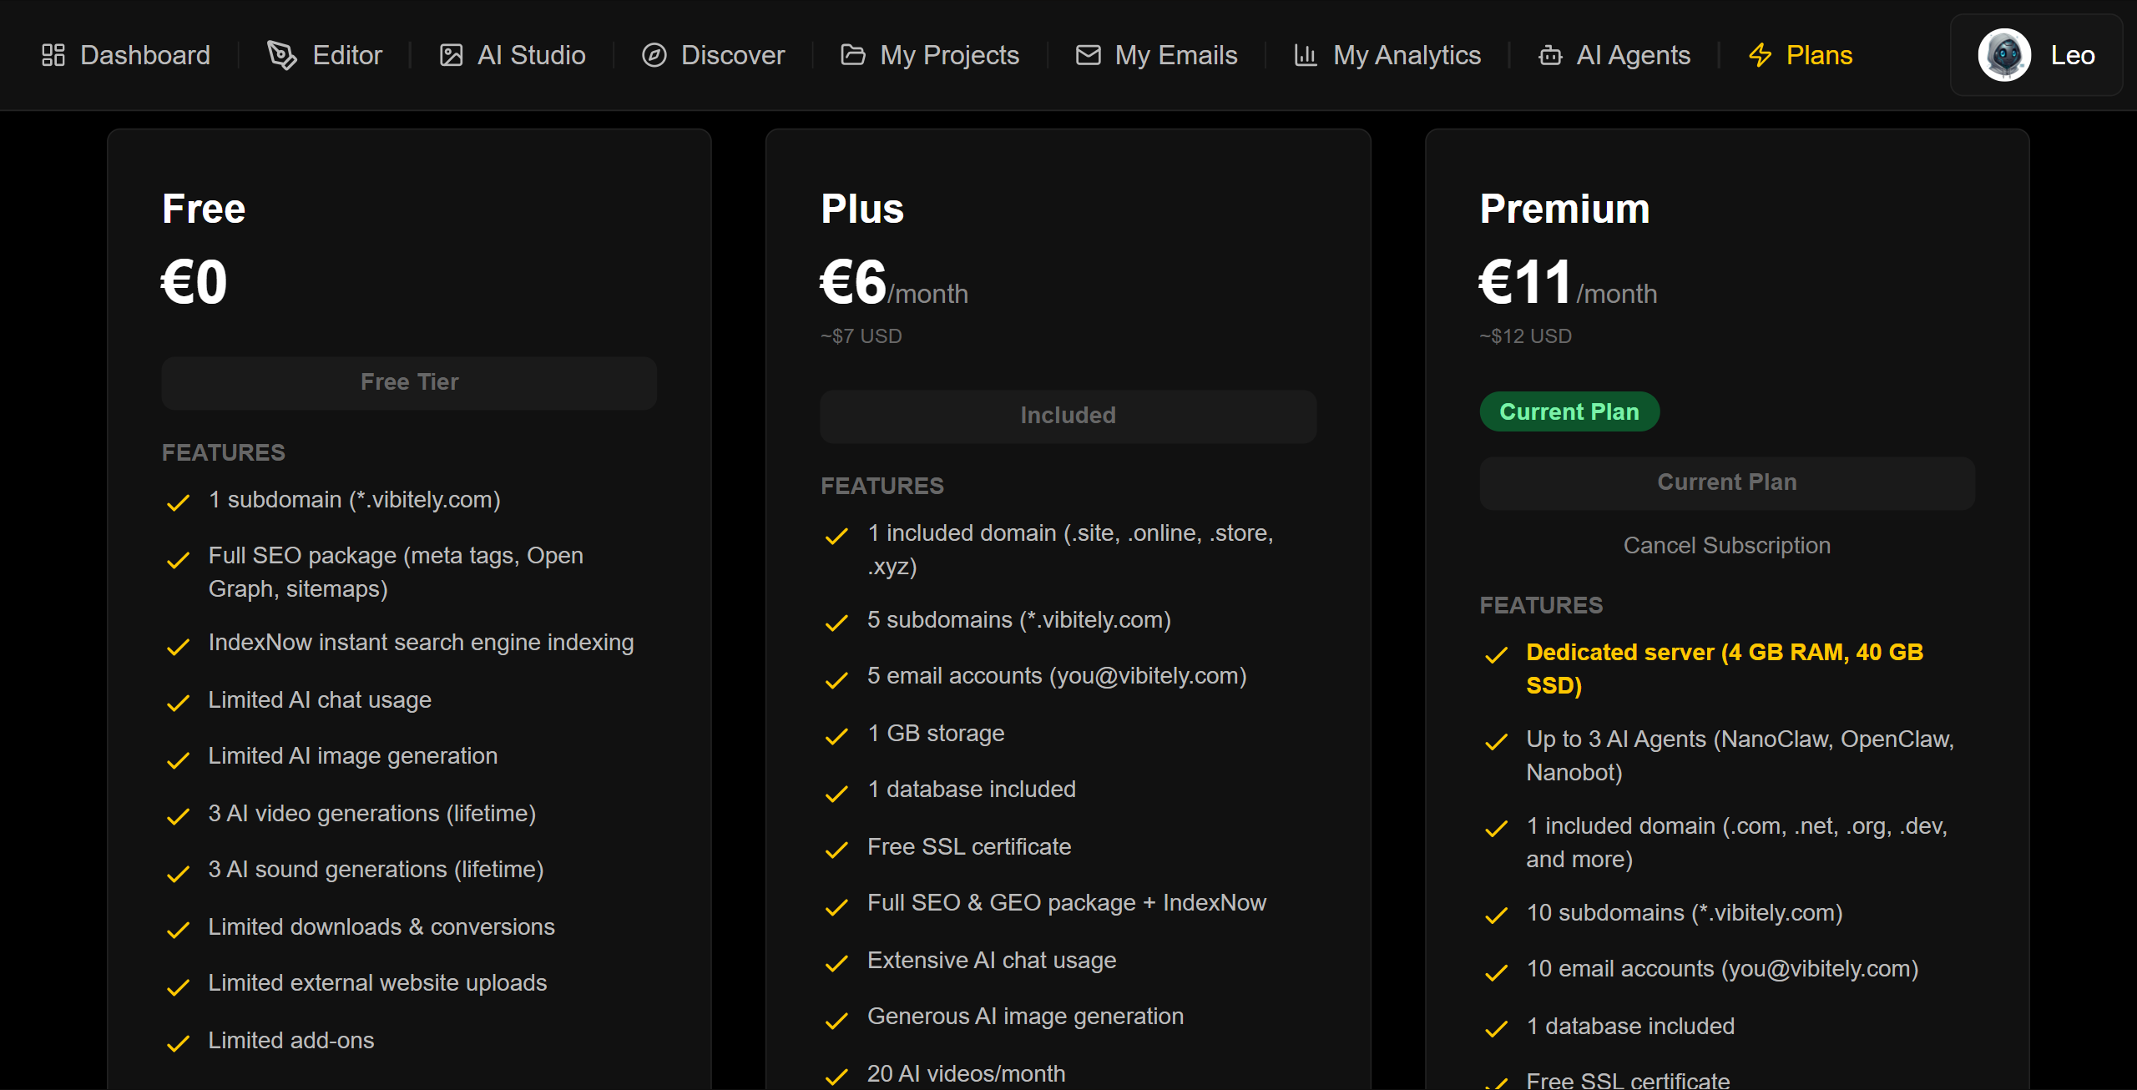Select Plans from the navigation bar

click(1820, 54)
